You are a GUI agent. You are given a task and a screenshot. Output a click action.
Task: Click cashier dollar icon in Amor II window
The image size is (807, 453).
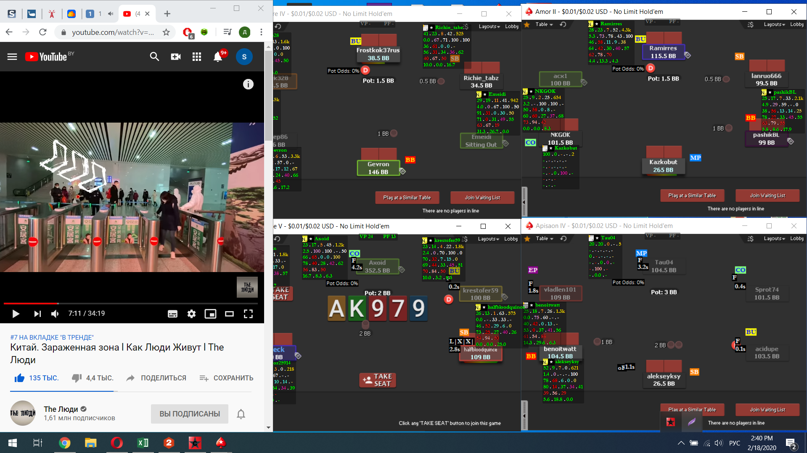(x=751, y=24)
